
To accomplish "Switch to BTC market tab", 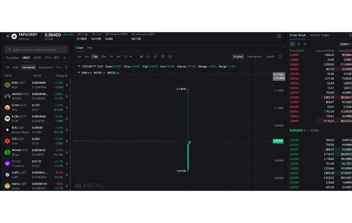I will coord(57,58).
